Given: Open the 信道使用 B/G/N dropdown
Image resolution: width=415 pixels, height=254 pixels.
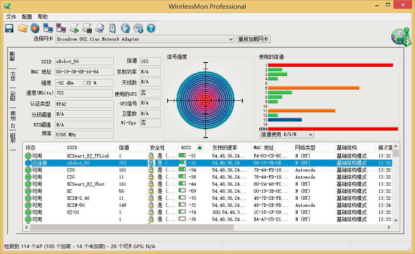Looking at the screenshot, I should tap(310, 135).
